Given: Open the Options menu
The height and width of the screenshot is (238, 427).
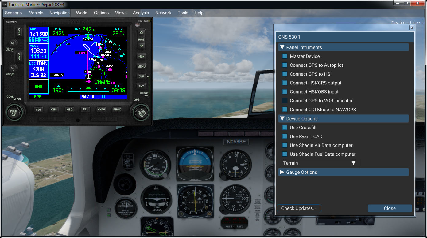Looking at the screenshot, I should tap(101, 13).
